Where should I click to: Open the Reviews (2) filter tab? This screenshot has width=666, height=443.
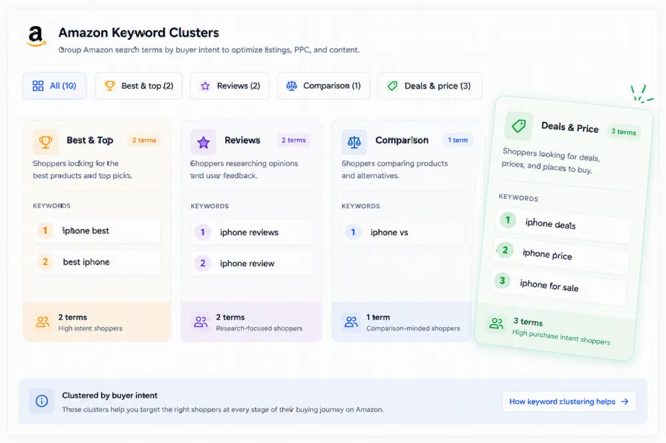pyautogui.click(x=229, y=86)
